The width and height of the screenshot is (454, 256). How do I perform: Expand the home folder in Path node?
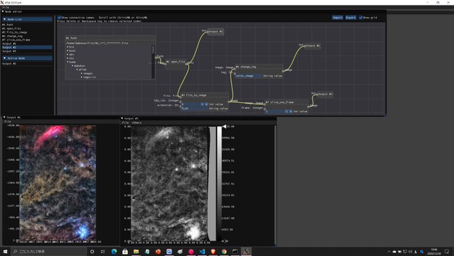67,62
